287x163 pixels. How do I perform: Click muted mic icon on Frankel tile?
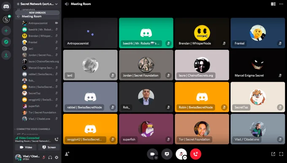(280, 43)
